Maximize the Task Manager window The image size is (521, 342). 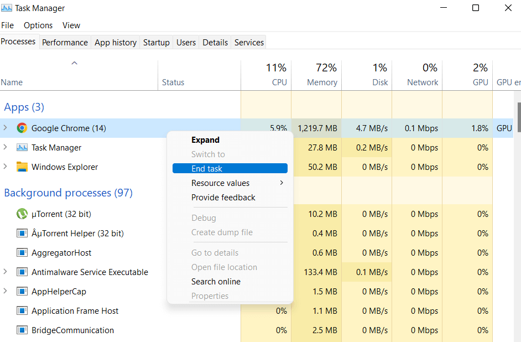coord(476,8)
